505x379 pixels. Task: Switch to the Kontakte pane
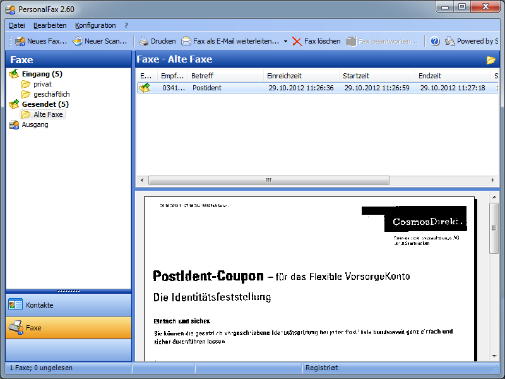(68, 305)
